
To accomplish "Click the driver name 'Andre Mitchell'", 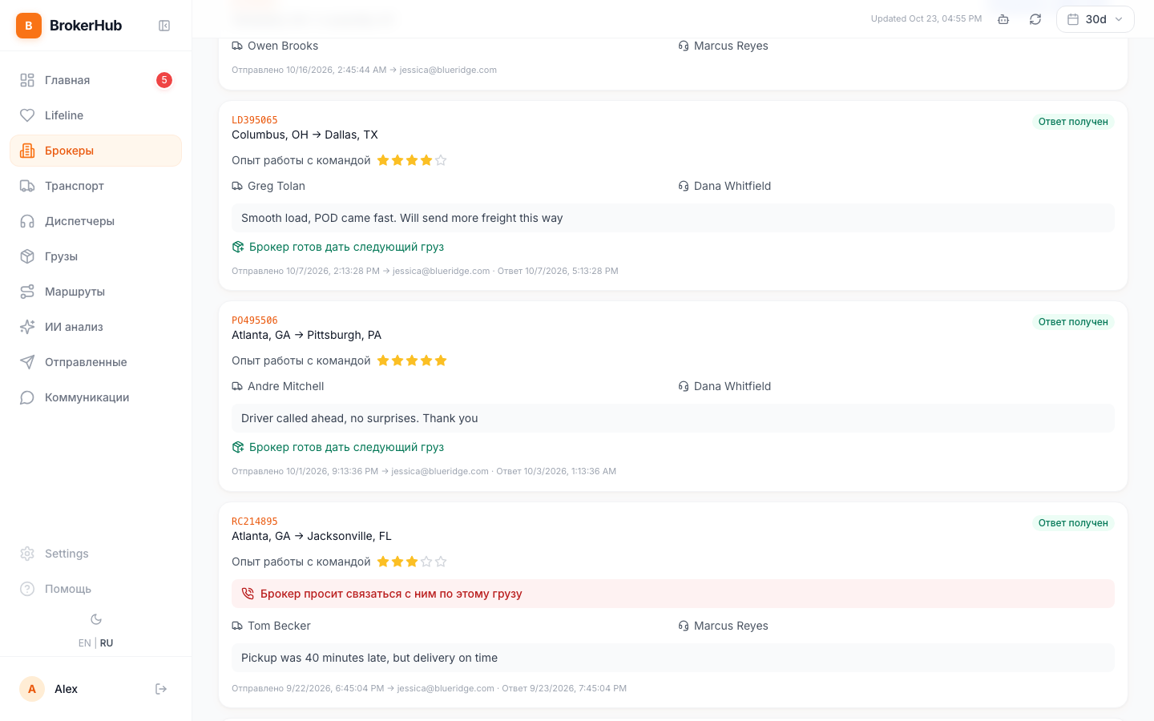I will pyautogui.click(x=286, y=386).
